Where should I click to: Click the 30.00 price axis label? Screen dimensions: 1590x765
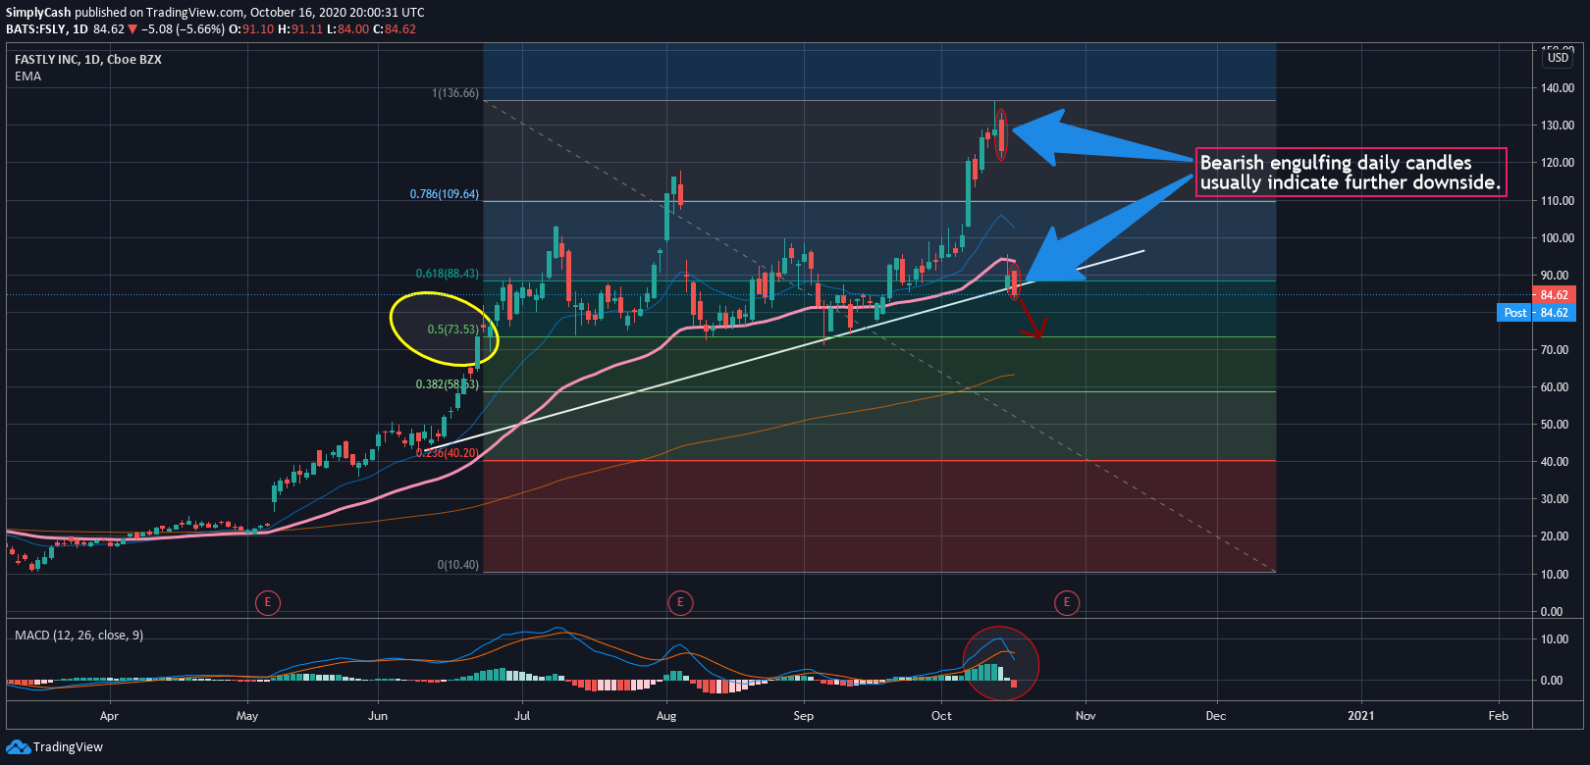point(1555,499)
